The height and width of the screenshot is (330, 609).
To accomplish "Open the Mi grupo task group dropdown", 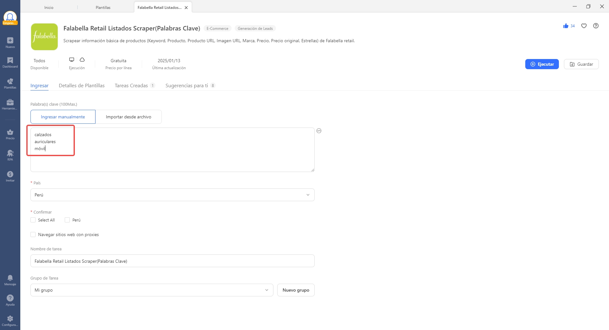I will point(152,290).
